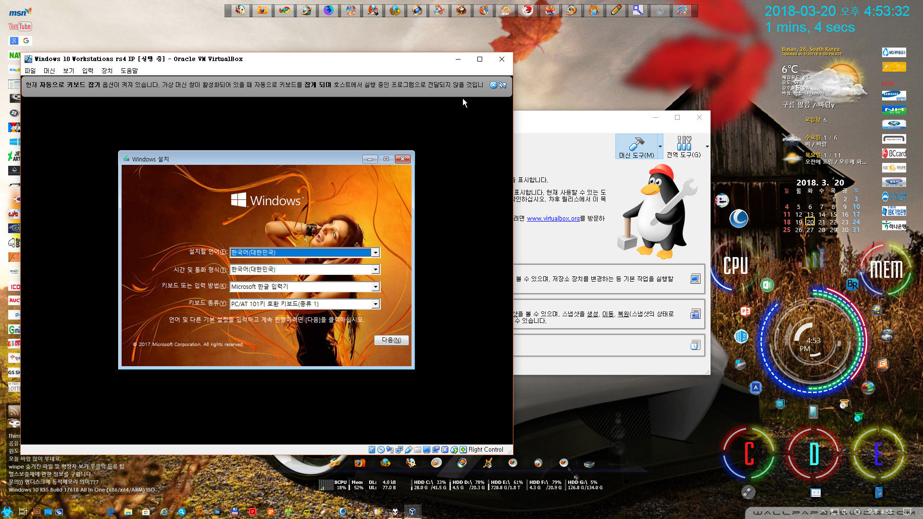
Task: Open Microsoft Edge from taskbar
Action: tap(111, 512)
